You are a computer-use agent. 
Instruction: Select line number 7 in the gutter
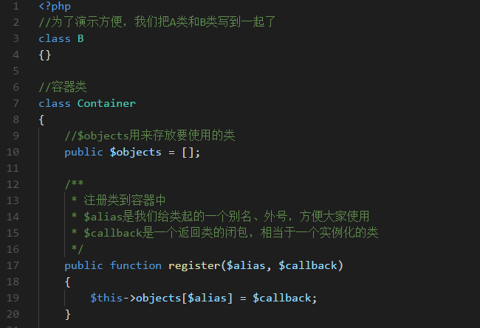[16, 103]
